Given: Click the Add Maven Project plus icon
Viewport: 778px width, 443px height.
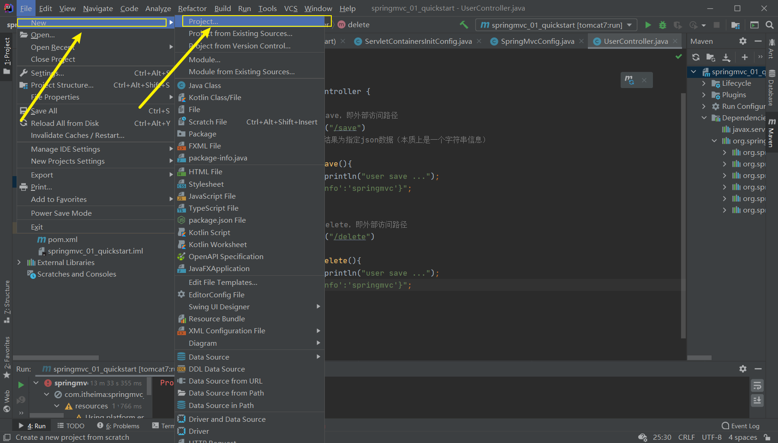Looking at the screenshot, I should pos(744,57).
